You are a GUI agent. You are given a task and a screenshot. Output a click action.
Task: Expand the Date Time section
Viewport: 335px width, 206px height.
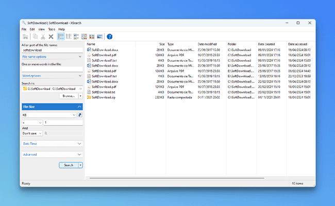tap(52, 144)
